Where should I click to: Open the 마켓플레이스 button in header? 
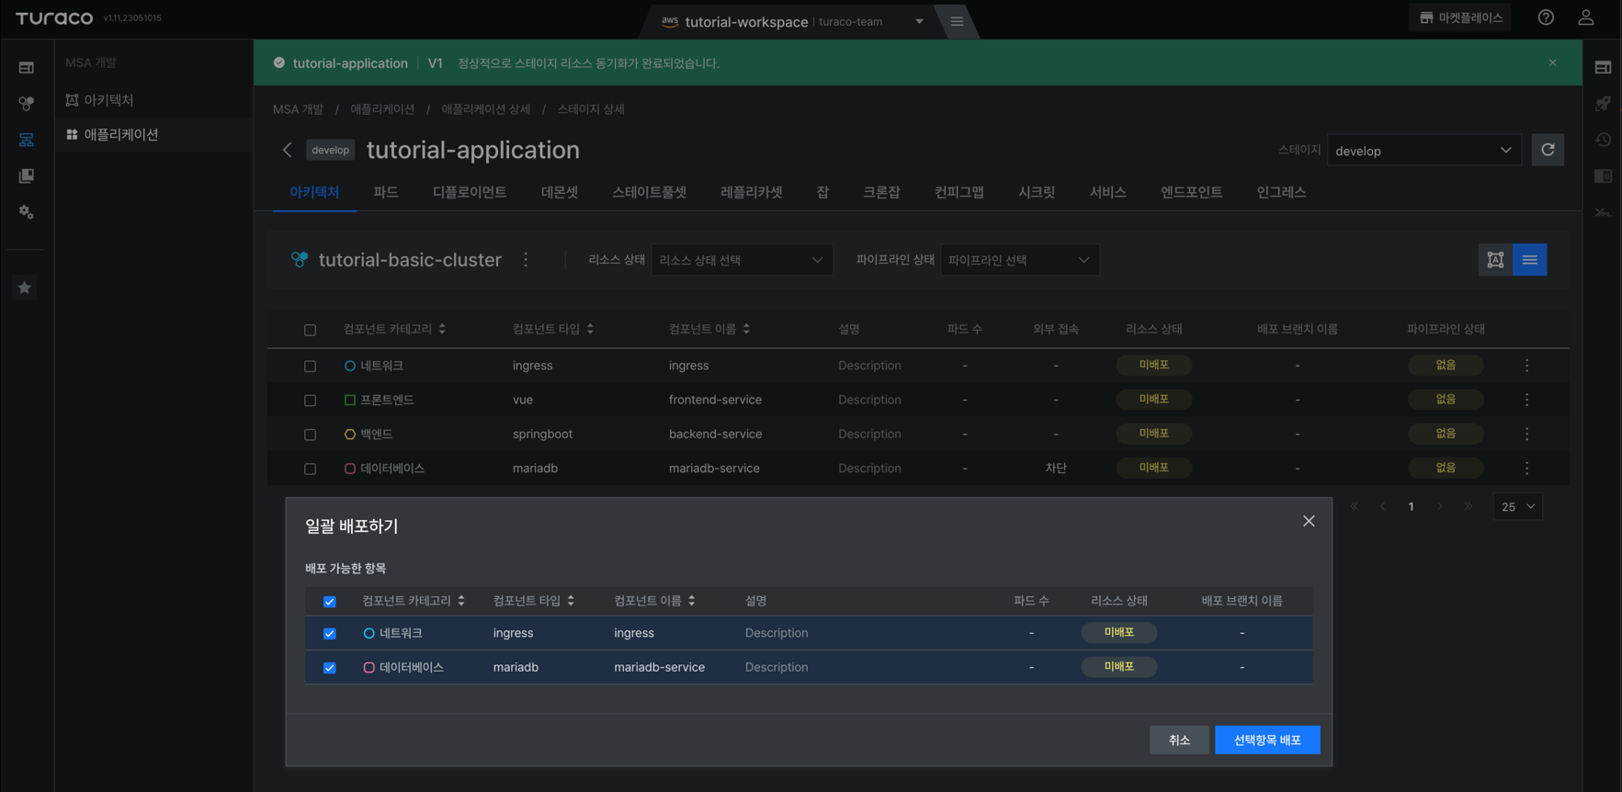(x=1460, y=17)
